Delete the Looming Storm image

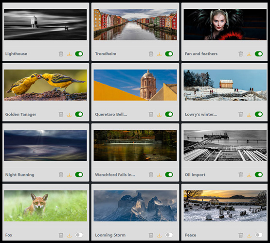[151, 235]
